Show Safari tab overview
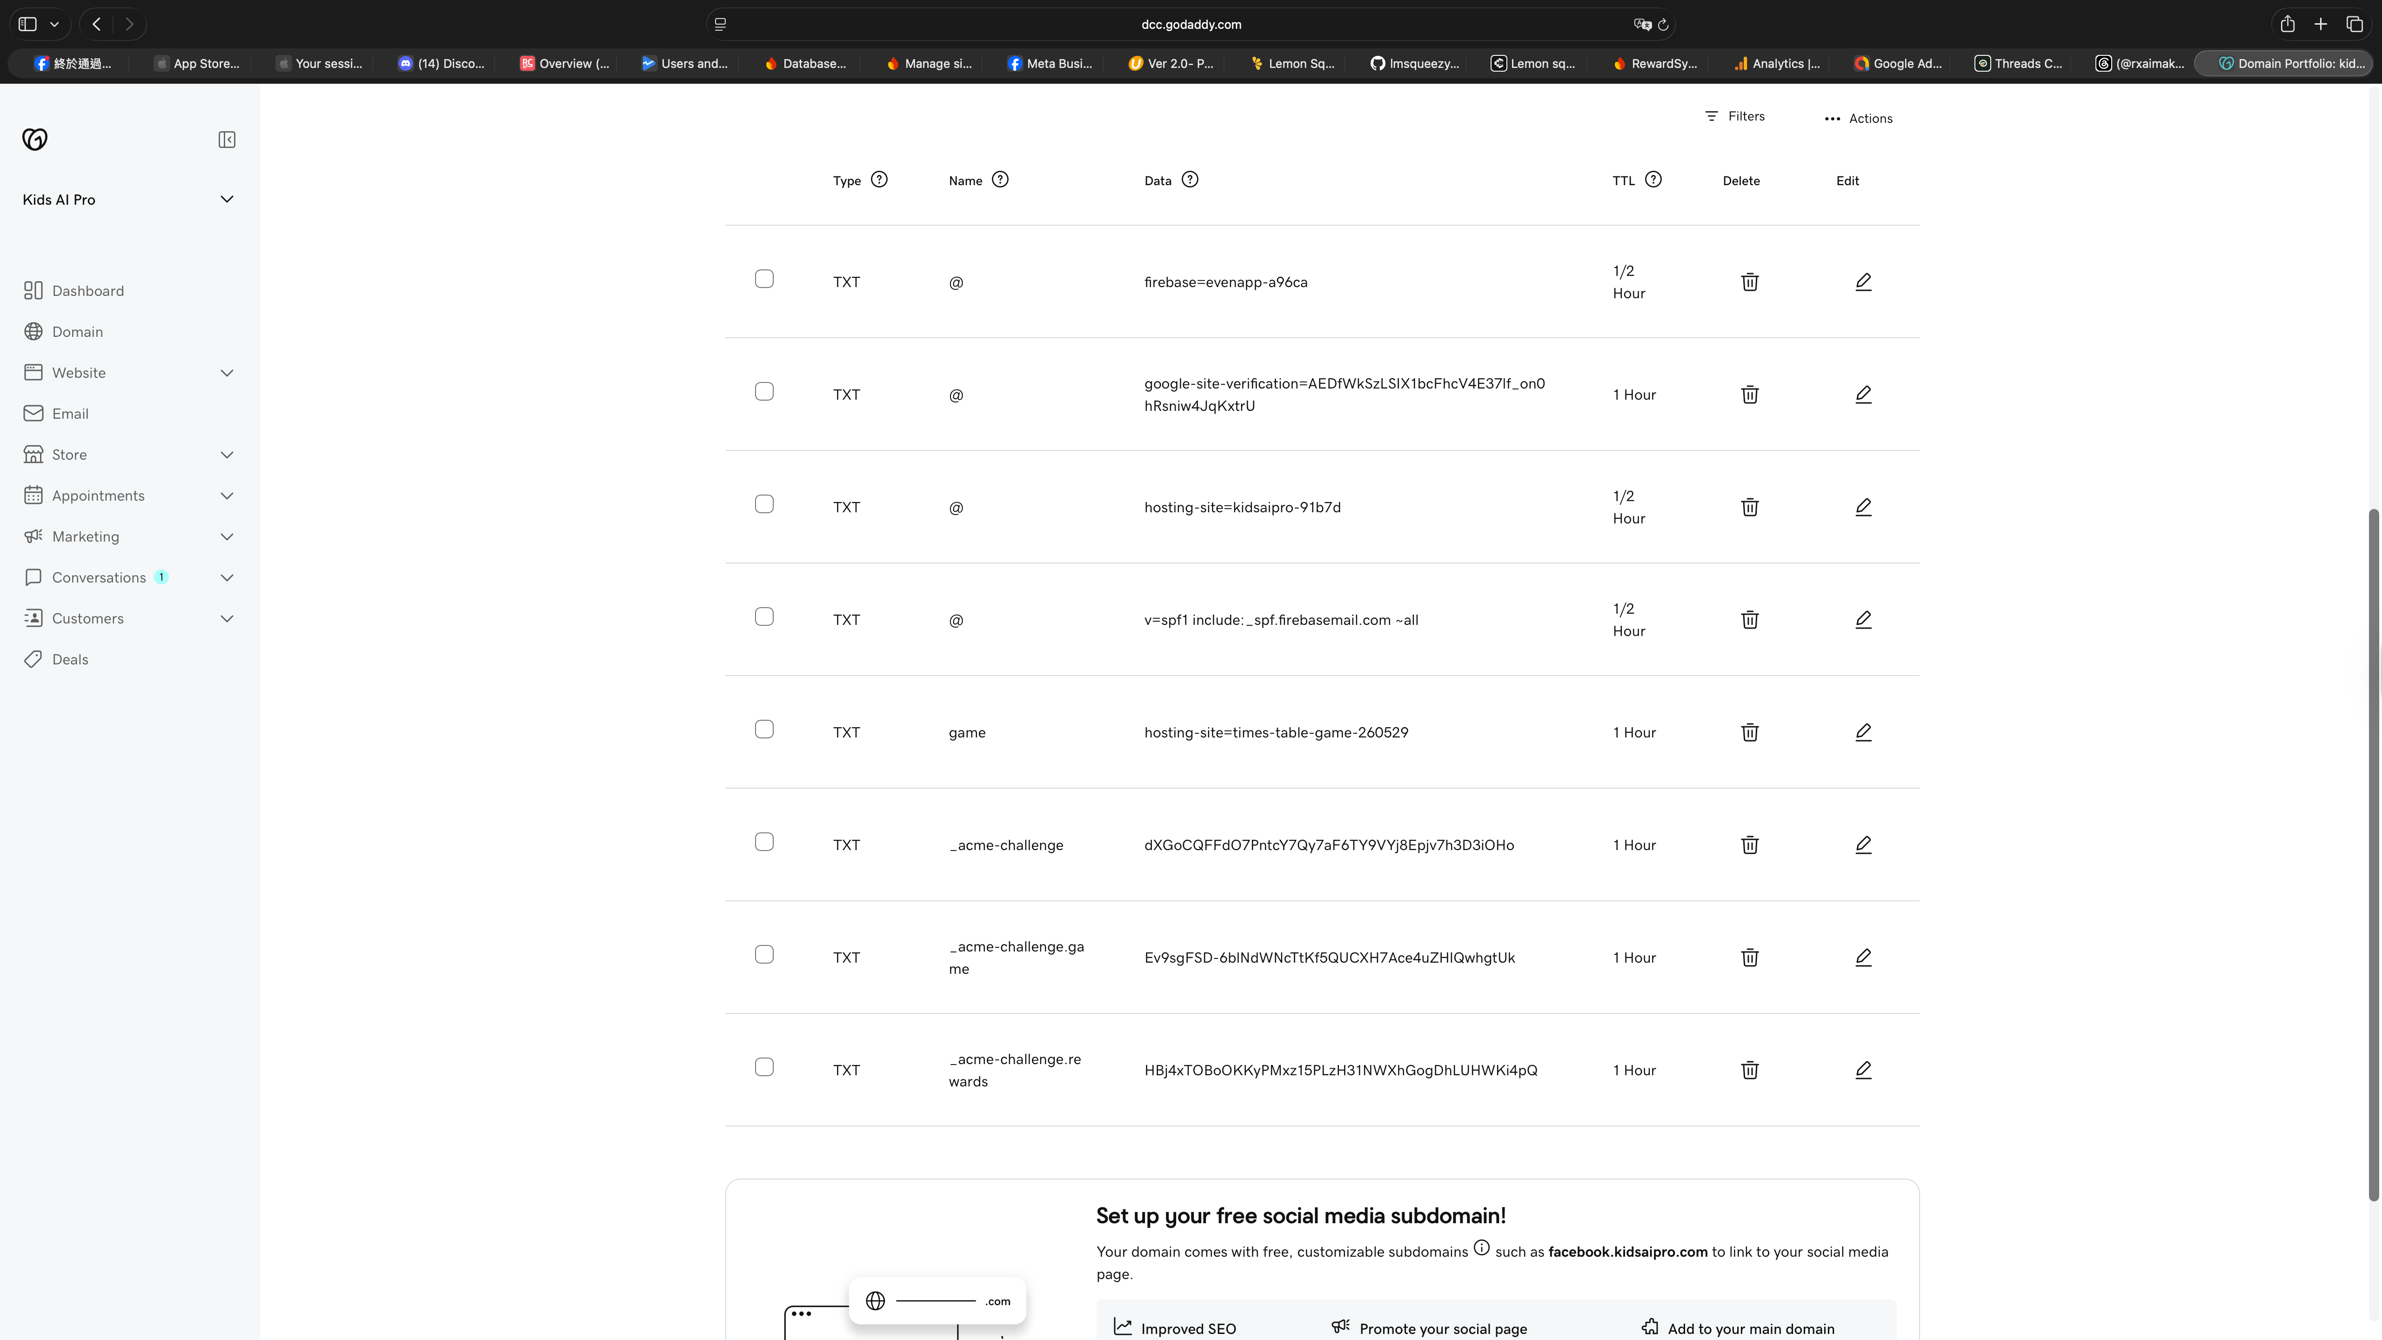2382x1340 pixels. (x=2355, y=25)
